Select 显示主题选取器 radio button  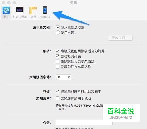(x=58, y=27)
